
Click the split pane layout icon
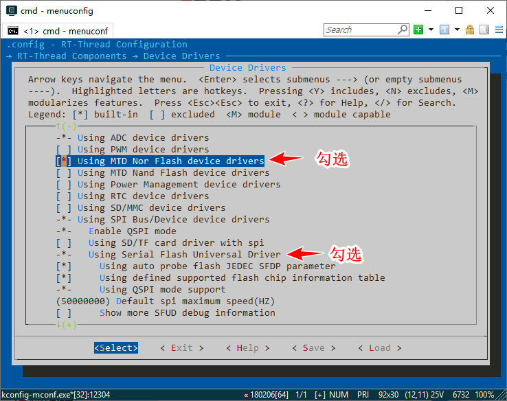click(x=484, y=30)
